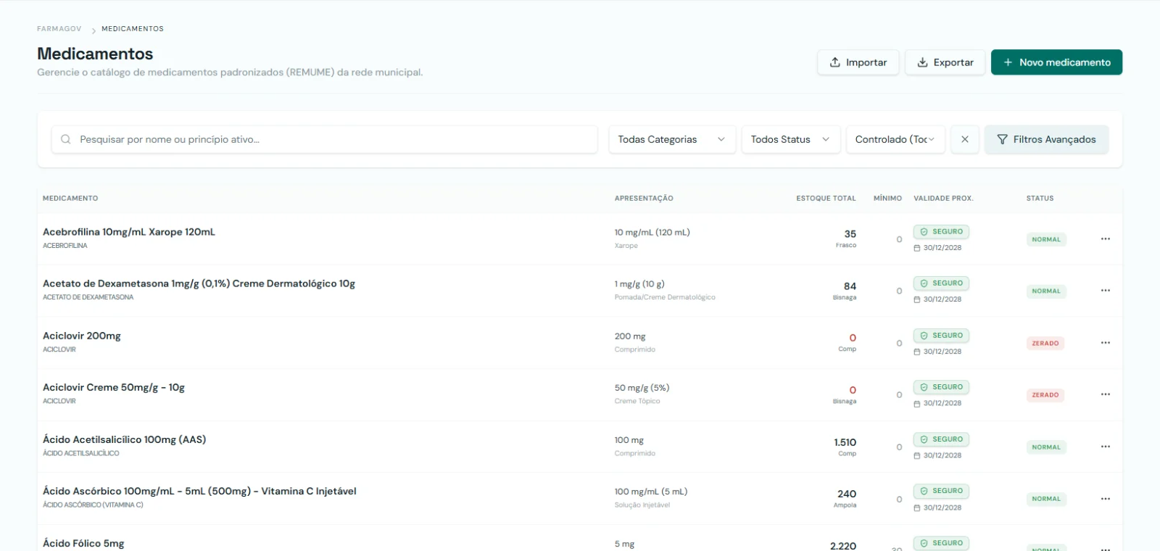Open row menu for Ácido Ascórbico Vitamina C
Viewport: 1160px width, 551px height.
point(1105,499)
